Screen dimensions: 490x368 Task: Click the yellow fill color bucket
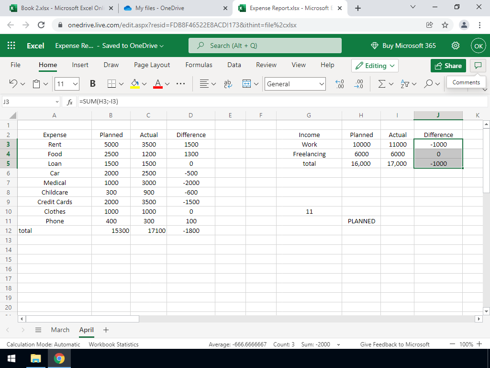134,84
